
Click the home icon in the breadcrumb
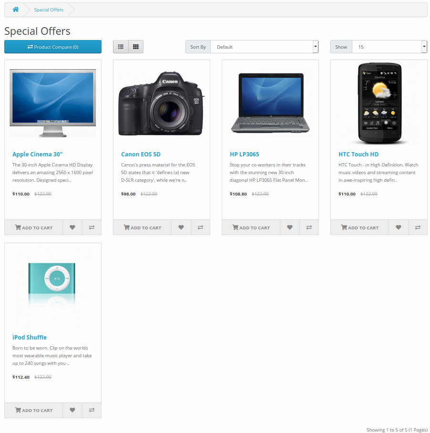(15, 10)
